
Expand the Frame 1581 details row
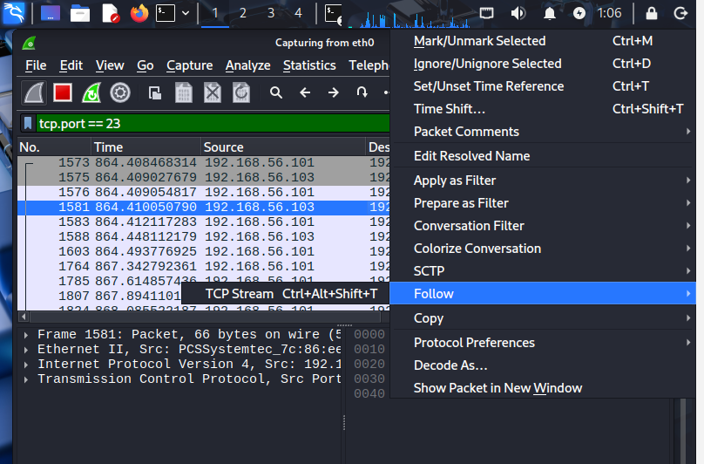point(26,335)
